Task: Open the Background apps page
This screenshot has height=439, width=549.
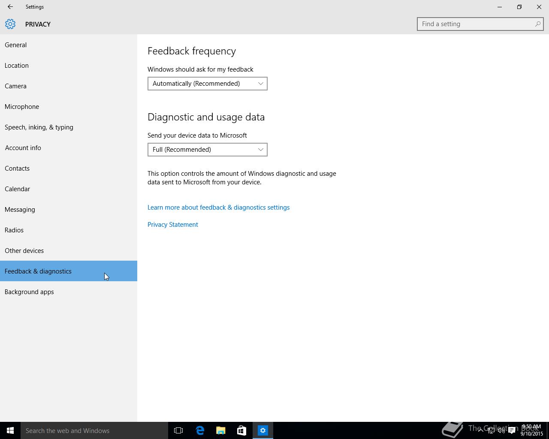Action: coord(69,292)
